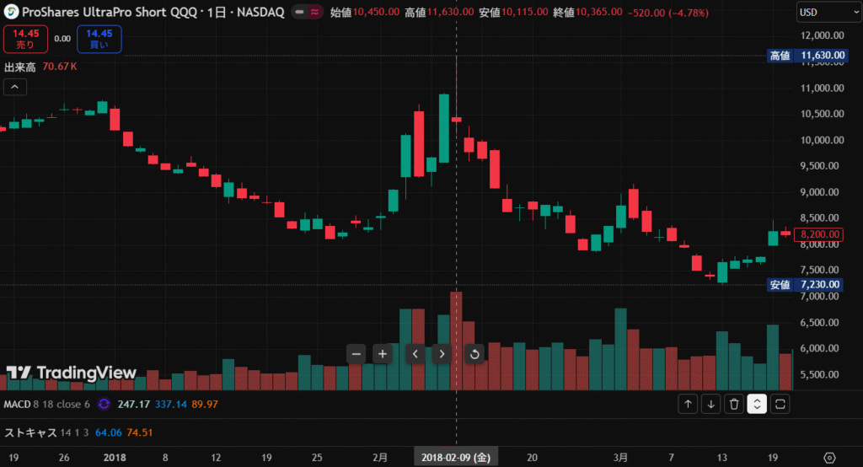Open the USD currency dropdown
The width and height of the screenshot is (863, 467).
tap(827, 13)
